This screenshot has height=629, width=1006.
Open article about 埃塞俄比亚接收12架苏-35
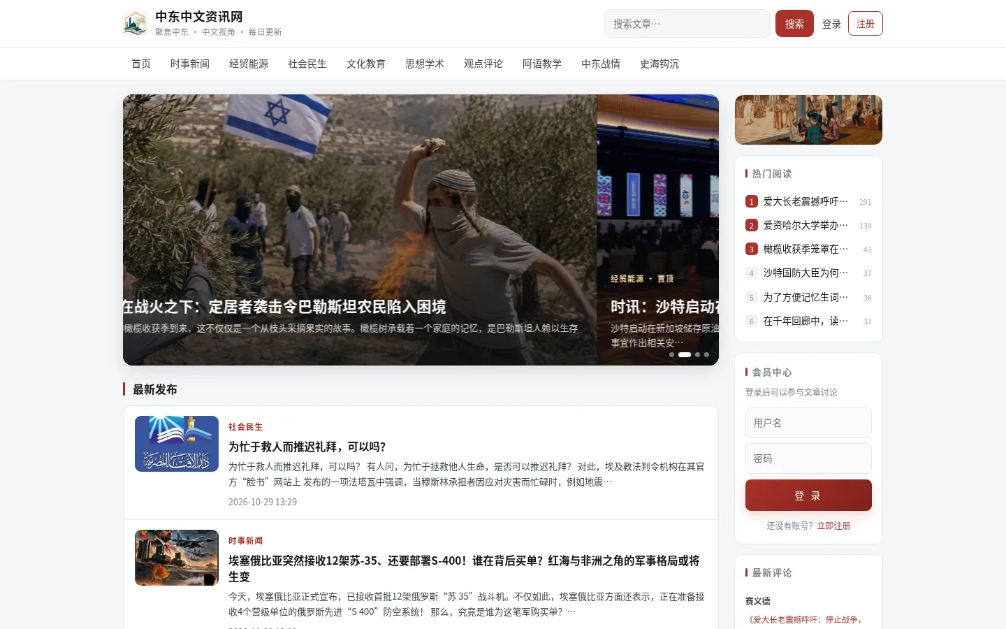(464, 568)
